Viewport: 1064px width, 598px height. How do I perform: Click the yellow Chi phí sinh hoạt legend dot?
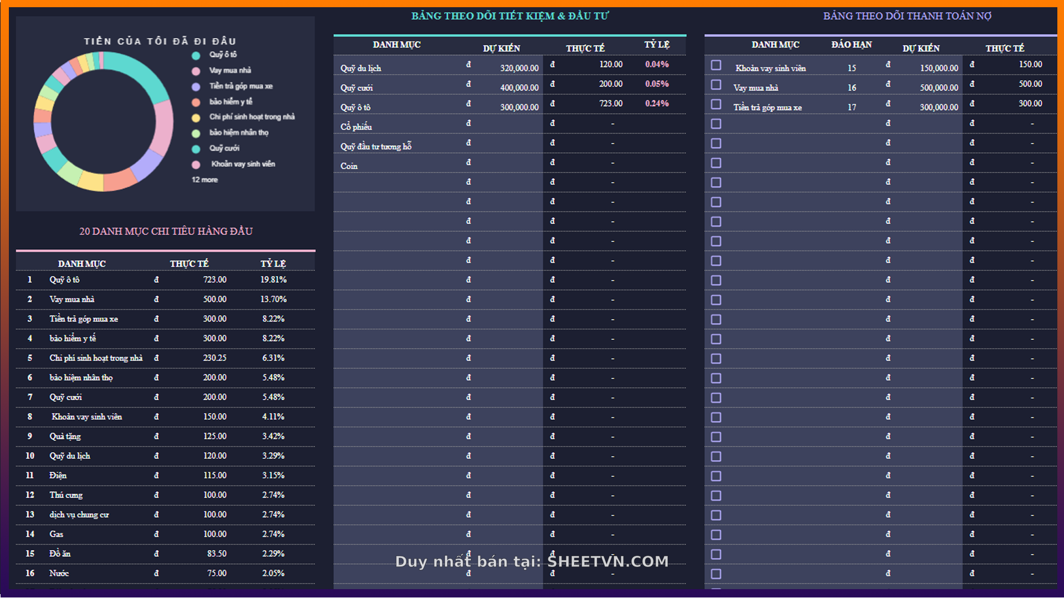coord(196,117)
